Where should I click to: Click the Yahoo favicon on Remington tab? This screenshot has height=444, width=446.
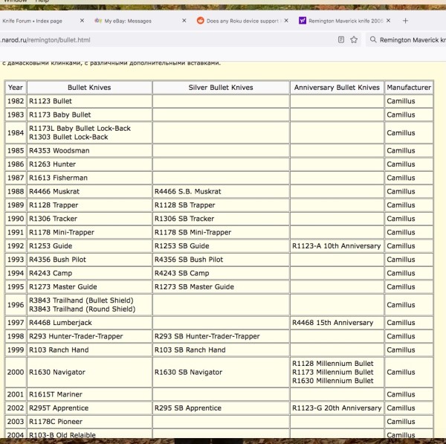303,21
